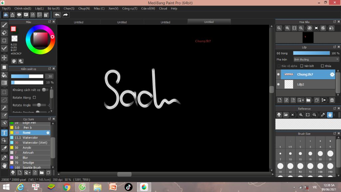The width and height of the screenshot is (341, 192).
Task: Select the Lasso selection tool
Action: pyautogui.click(x=4, y=100)
